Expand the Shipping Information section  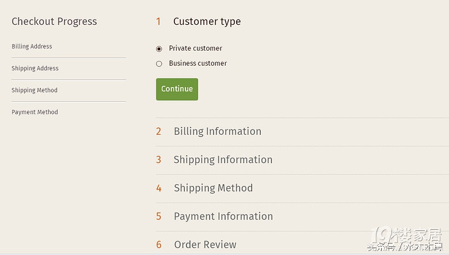(223, 159)
